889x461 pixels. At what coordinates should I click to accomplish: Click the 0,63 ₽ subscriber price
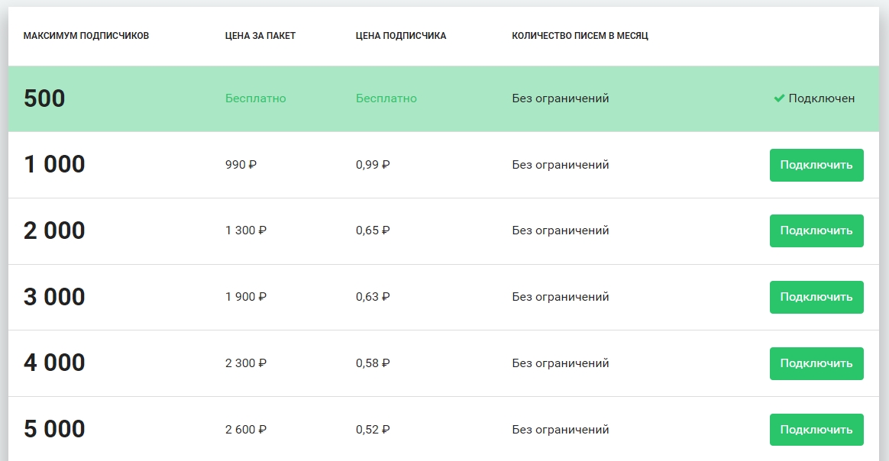(x=373, y=297)
